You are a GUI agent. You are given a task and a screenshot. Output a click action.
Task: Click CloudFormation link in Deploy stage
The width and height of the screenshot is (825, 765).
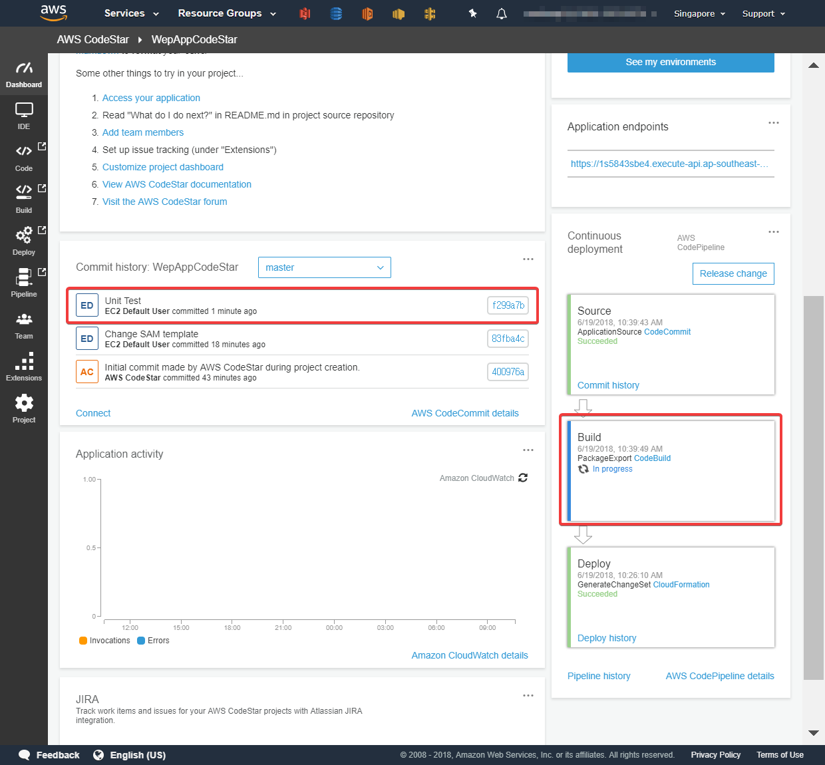tap(681, 585)
